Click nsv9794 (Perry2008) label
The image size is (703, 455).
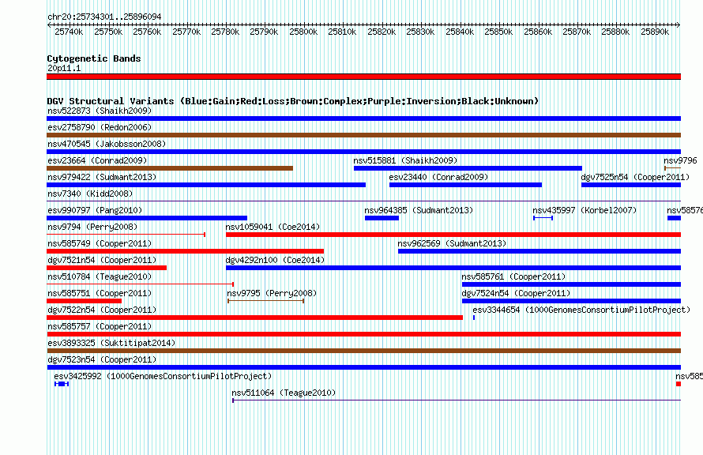pos(92,227)
